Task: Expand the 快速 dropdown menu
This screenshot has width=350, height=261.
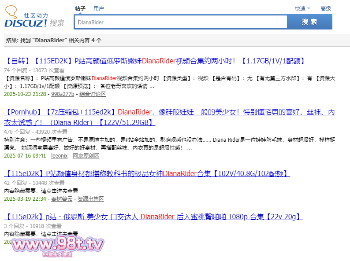Action: pos(302,8)
